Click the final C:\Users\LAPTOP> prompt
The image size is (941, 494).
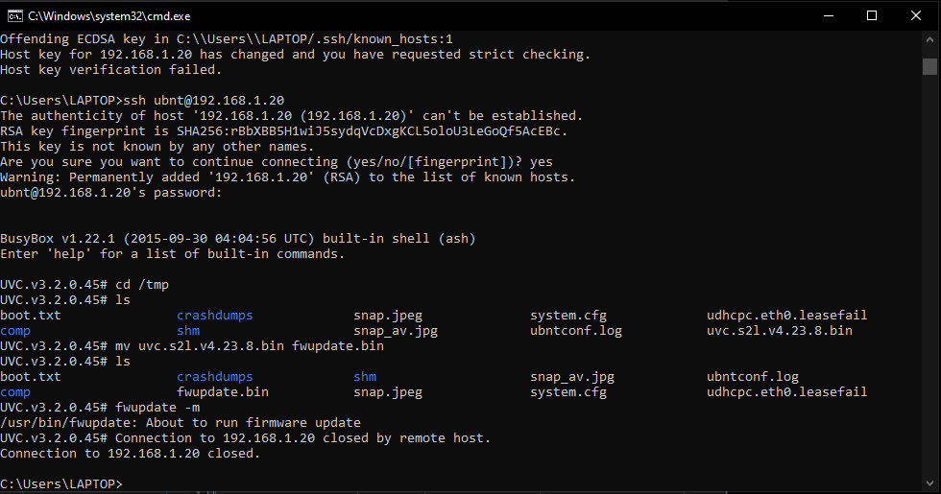pyautogui.click(x=61, y=483)
